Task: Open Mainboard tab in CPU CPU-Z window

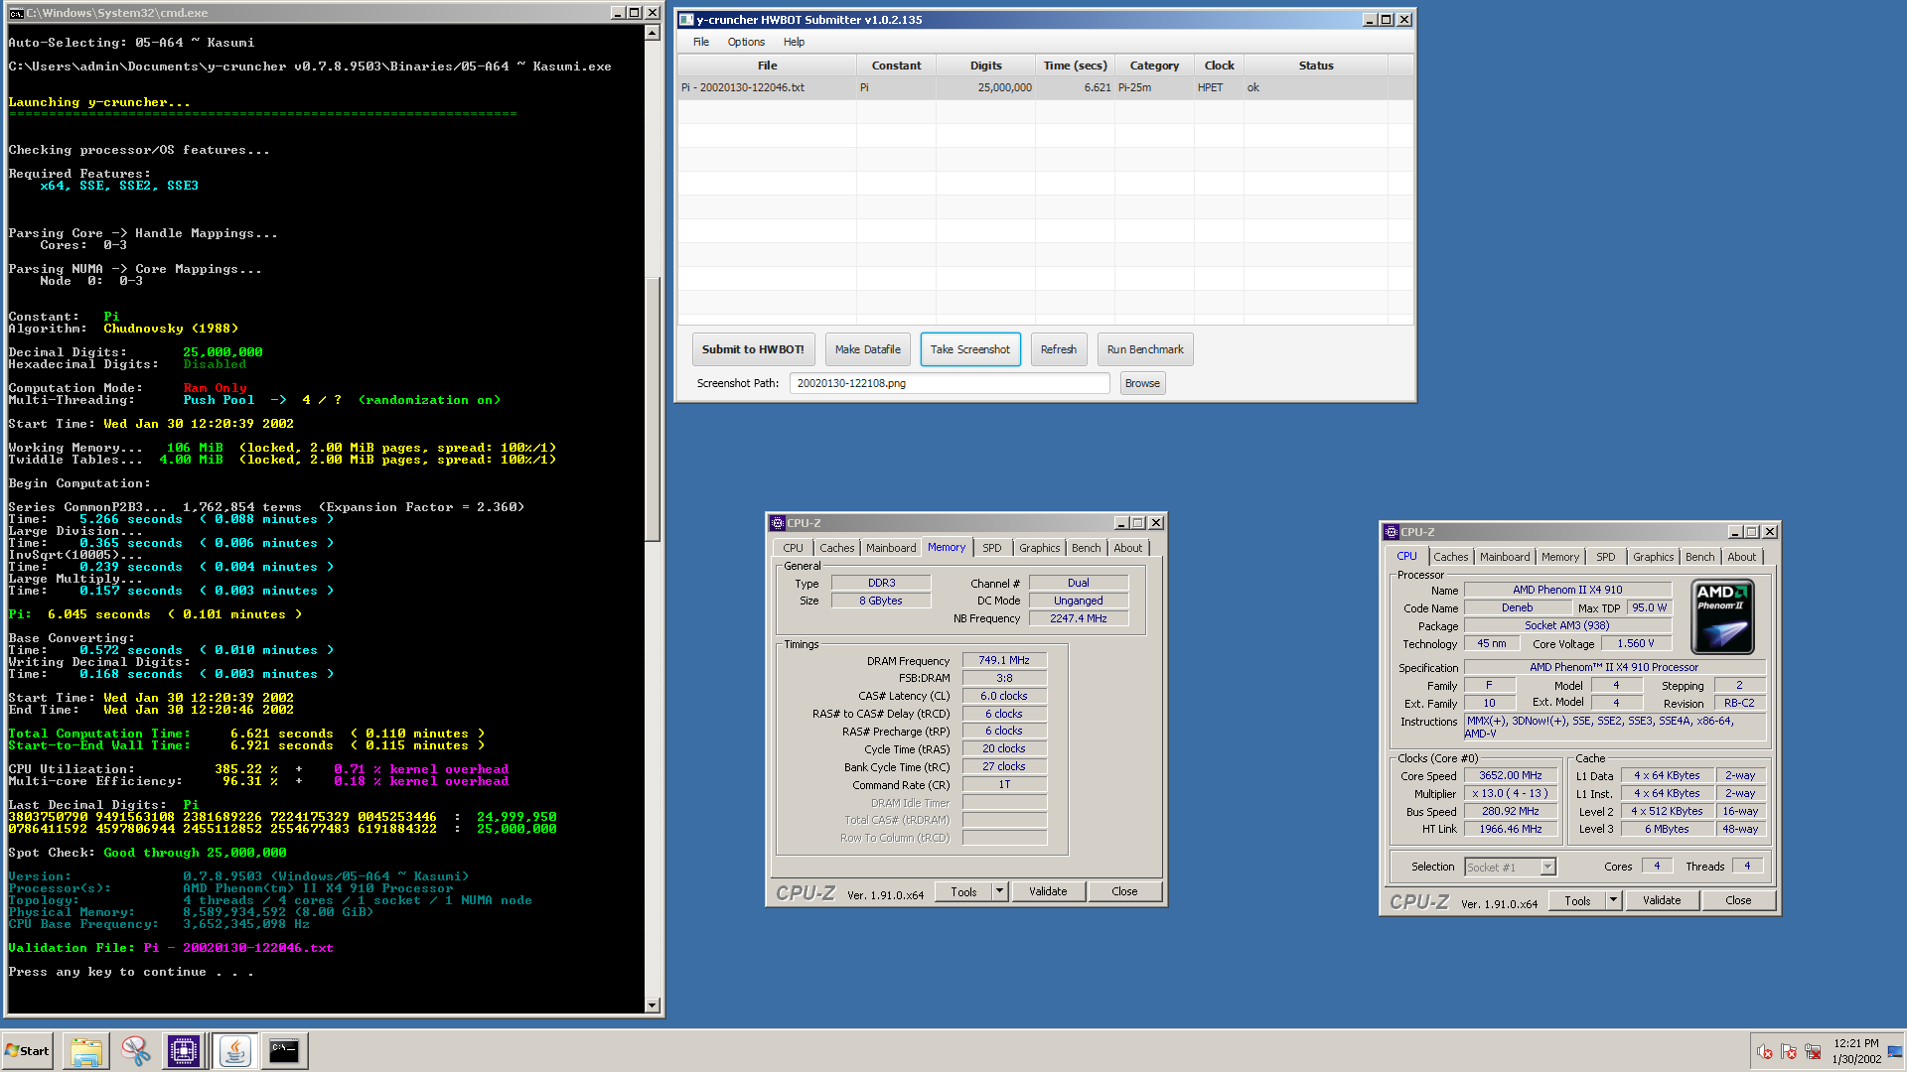Action: pos(1505,557)
